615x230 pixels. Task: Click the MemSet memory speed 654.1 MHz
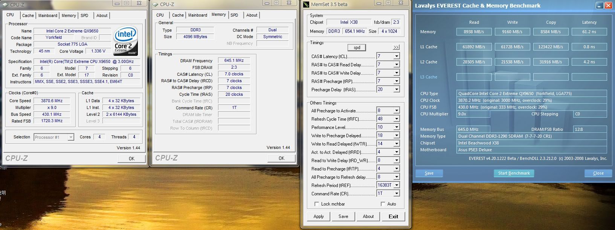click(355, 31)
